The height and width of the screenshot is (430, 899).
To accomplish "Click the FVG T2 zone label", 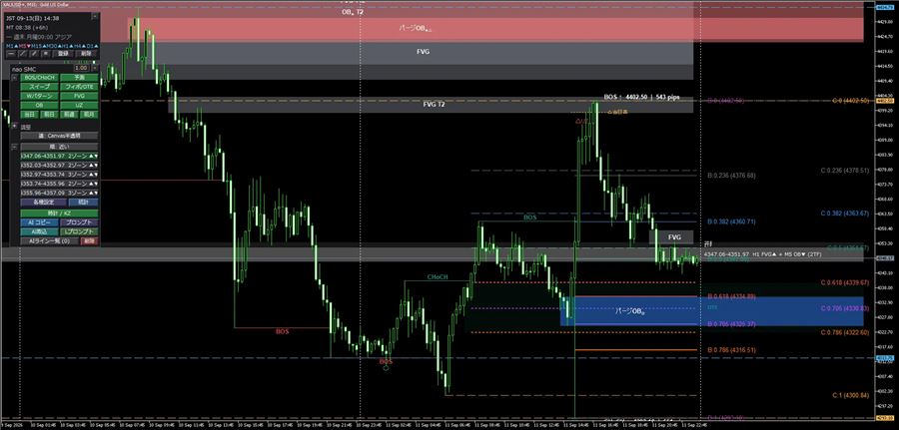I will pyautogui.click(x=435, y=104).
